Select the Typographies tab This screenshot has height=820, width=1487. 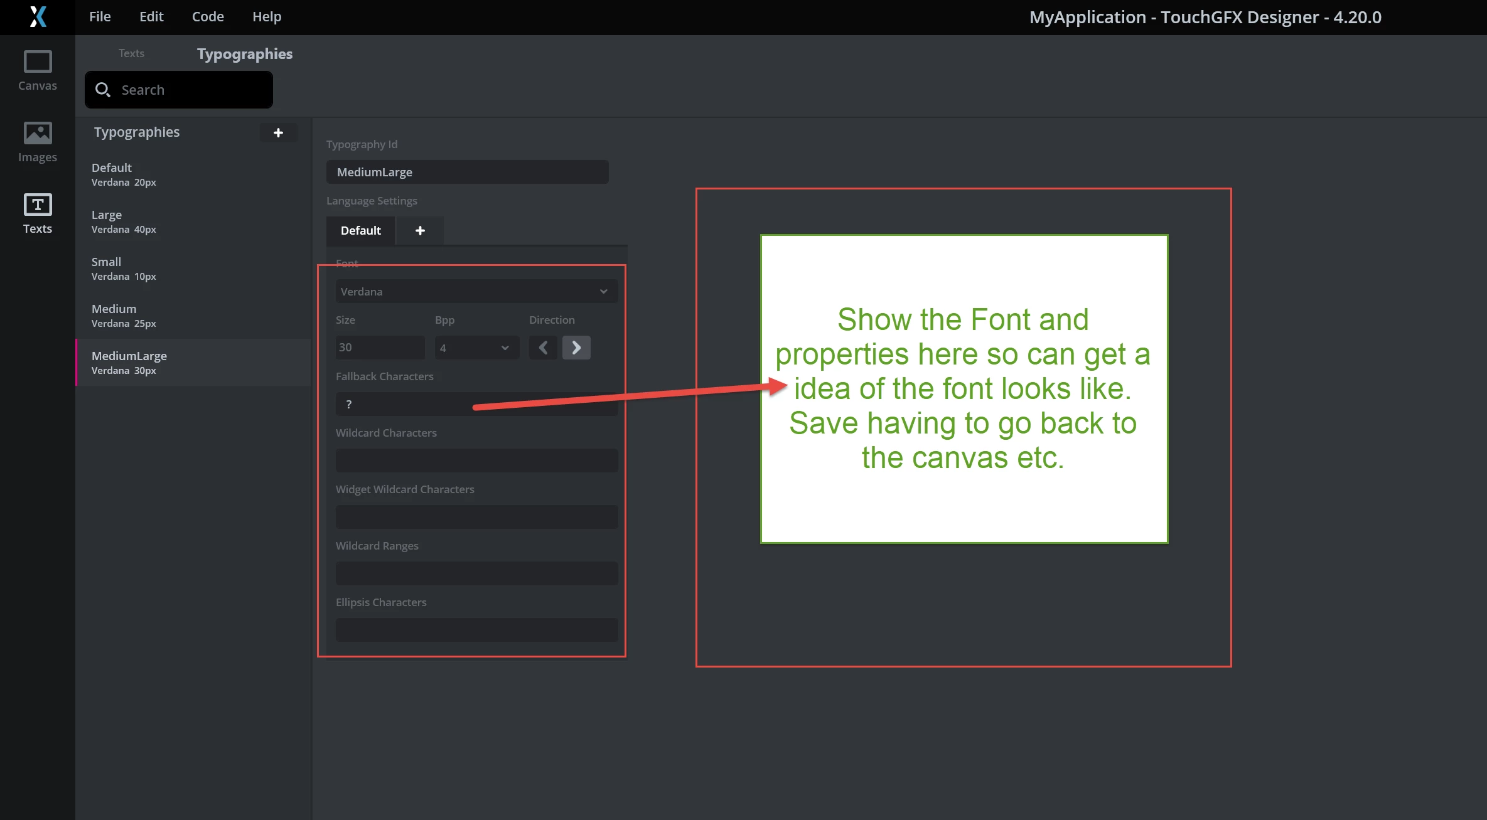coord(245,54)
